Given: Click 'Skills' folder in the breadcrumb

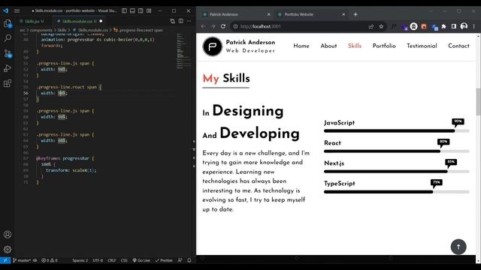Looking at the screenshot, I should (62, 30).
